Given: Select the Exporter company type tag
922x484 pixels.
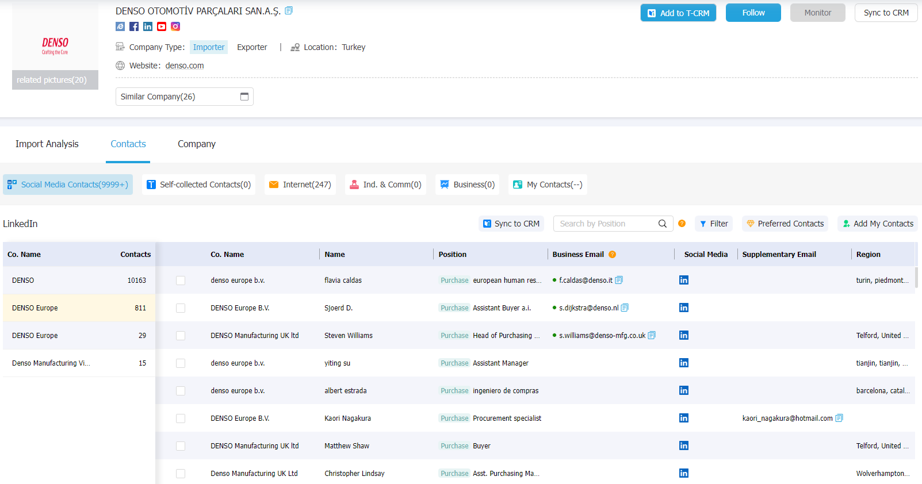Looking at the screenshot, I should coord(252,47).
